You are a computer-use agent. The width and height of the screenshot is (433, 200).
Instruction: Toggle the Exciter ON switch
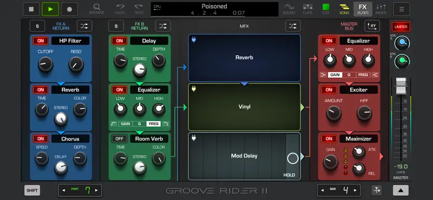point(329,90)
